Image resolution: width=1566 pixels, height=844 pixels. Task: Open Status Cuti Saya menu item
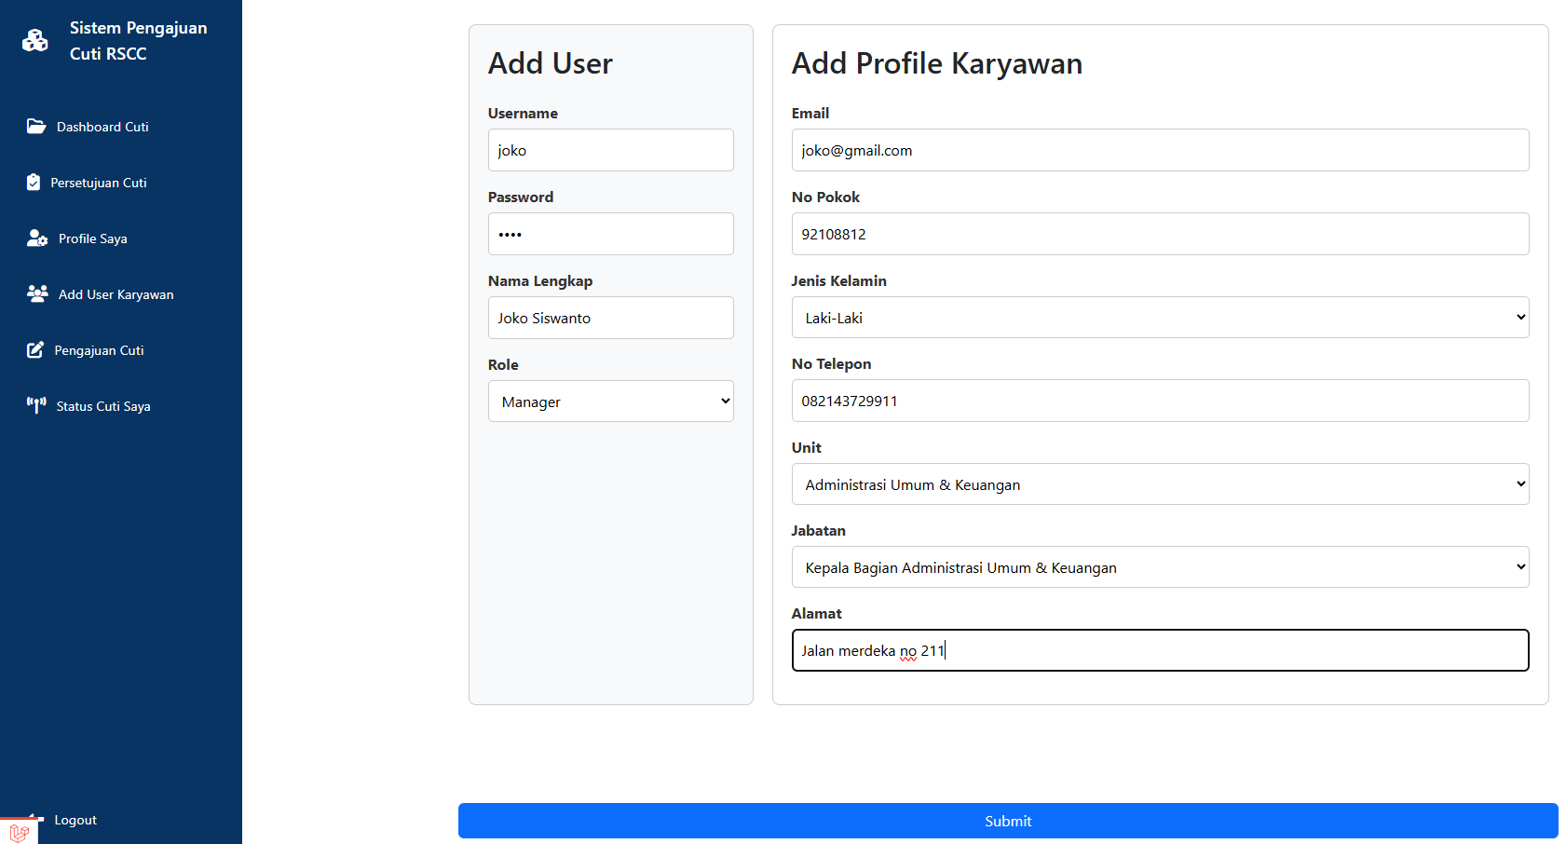[x=103, y=406]
